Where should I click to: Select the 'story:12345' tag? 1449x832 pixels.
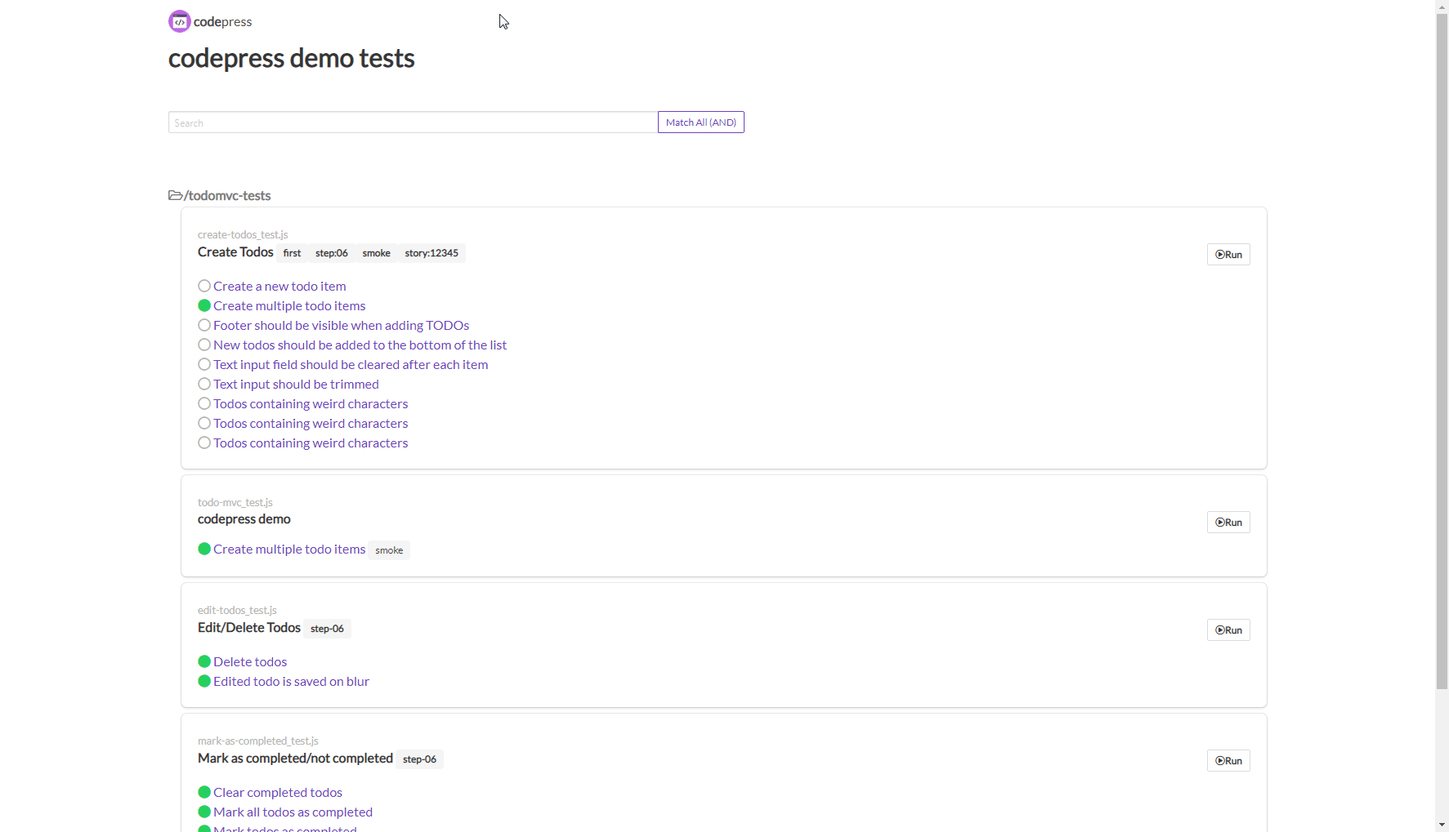(432, 253)
